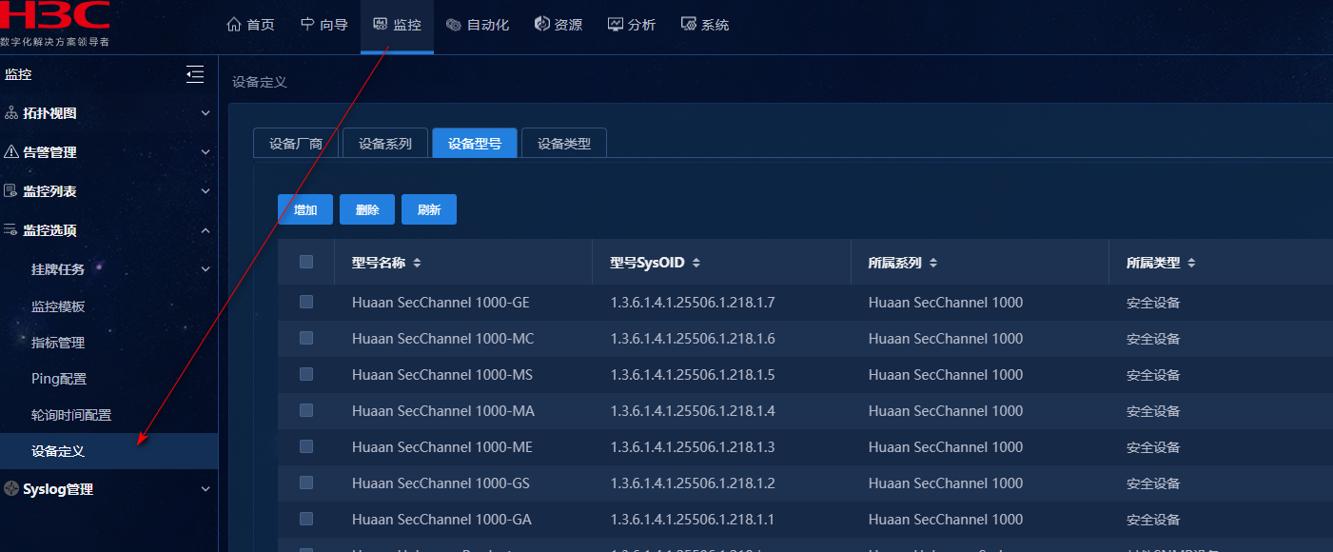Switch to the 设备类型 tab
The image size is (1333, 552).
click(564, 144)
